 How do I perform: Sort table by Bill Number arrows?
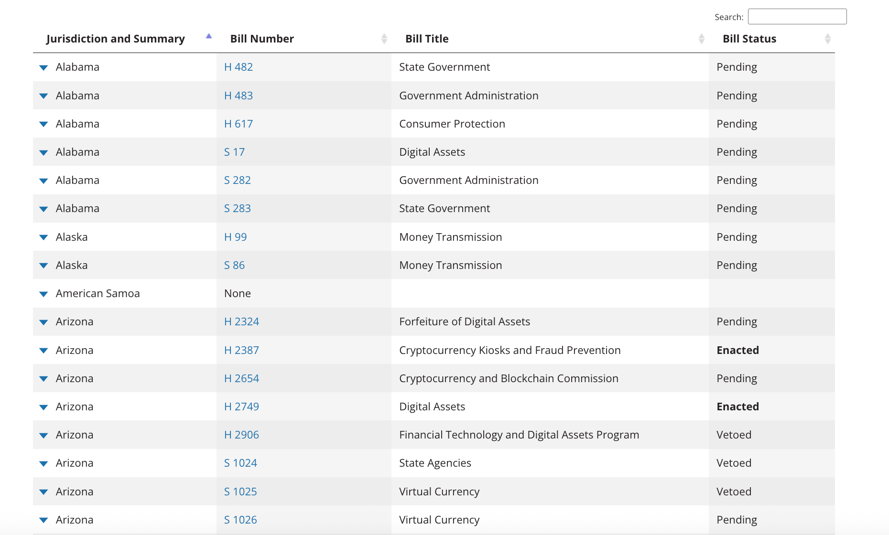(384, 39)
